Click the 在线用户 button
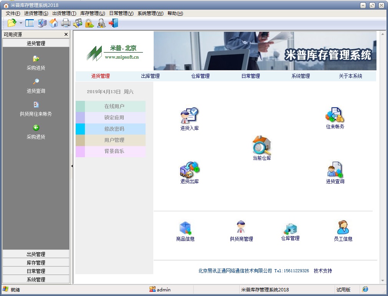The image size is (388, 296). [111, 106]
